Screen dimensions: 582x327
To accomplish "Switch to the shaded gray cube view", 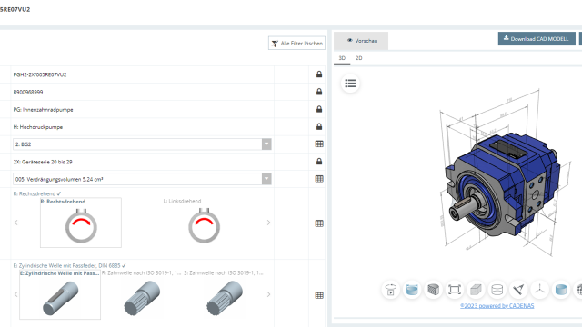I will pos(476,290).
